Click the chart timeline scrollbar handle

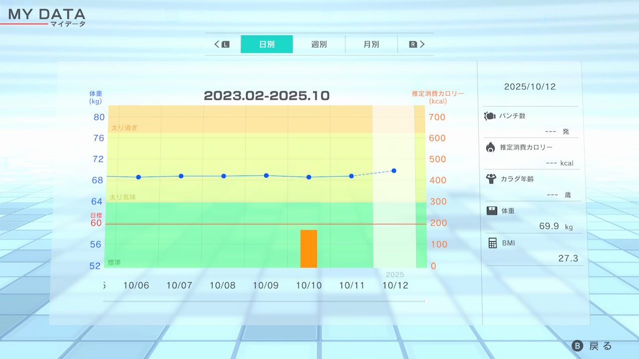pos(426,301)
